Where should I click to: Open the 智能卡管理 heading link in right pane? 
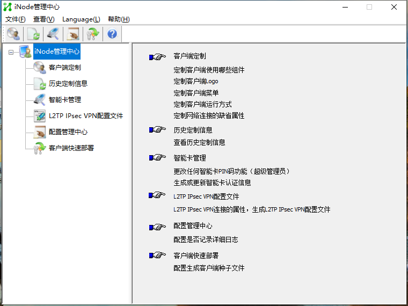coord(190,158)
